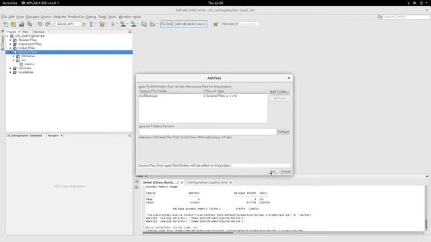Click the Clean and Build icon
Image resolution: width=431 pixels, height=242 pixels.
[x=102, y=24]
